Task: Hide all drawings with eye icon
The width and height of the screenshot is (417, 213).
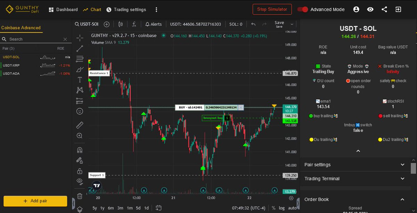Action: pyautogui.click(x=80, y=181)
